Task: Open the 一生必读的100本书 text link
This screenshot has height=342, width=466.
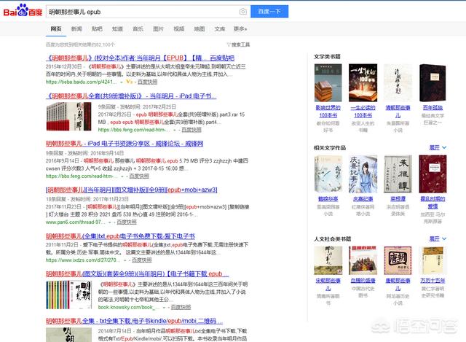Action: (363, 112)
